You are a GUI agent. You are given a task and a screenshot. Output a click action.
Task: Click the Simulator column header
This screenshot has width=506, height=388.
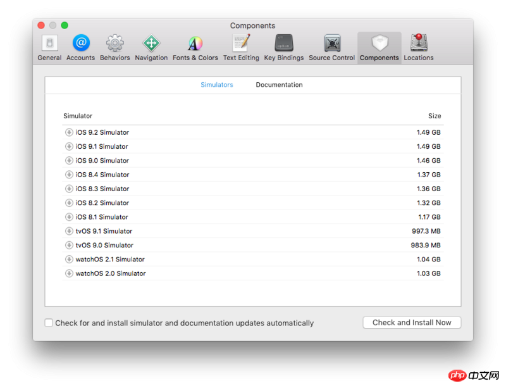[x=78, y=116]
